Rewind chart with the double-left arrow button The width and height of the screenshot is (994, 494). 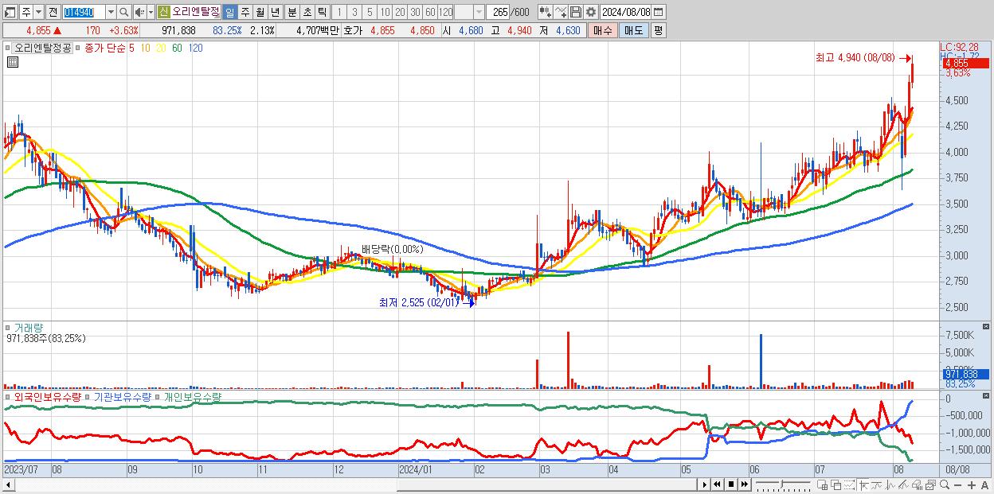717,484
